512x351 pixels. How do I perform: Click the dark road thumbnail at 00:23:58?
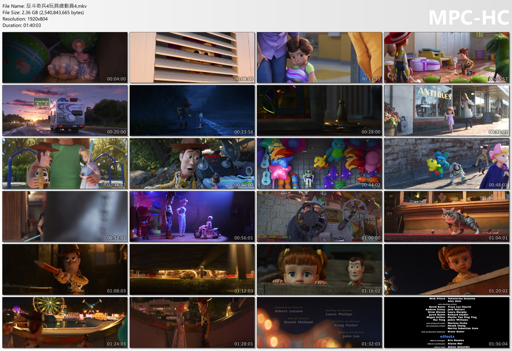[x=192, y=110]
